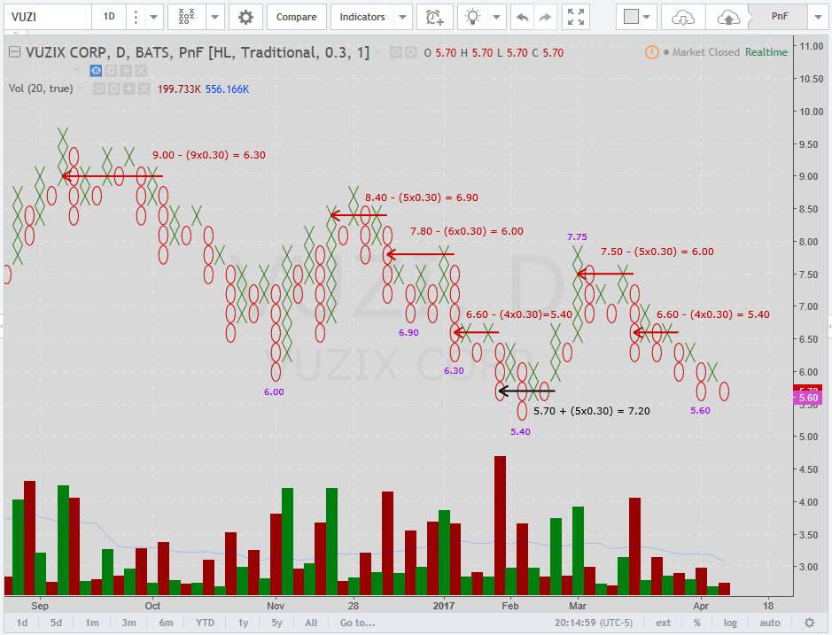Viewport: 832px width, 635px height.
Task: Click the lightbulb ideas icon
Action: (472, 17)
